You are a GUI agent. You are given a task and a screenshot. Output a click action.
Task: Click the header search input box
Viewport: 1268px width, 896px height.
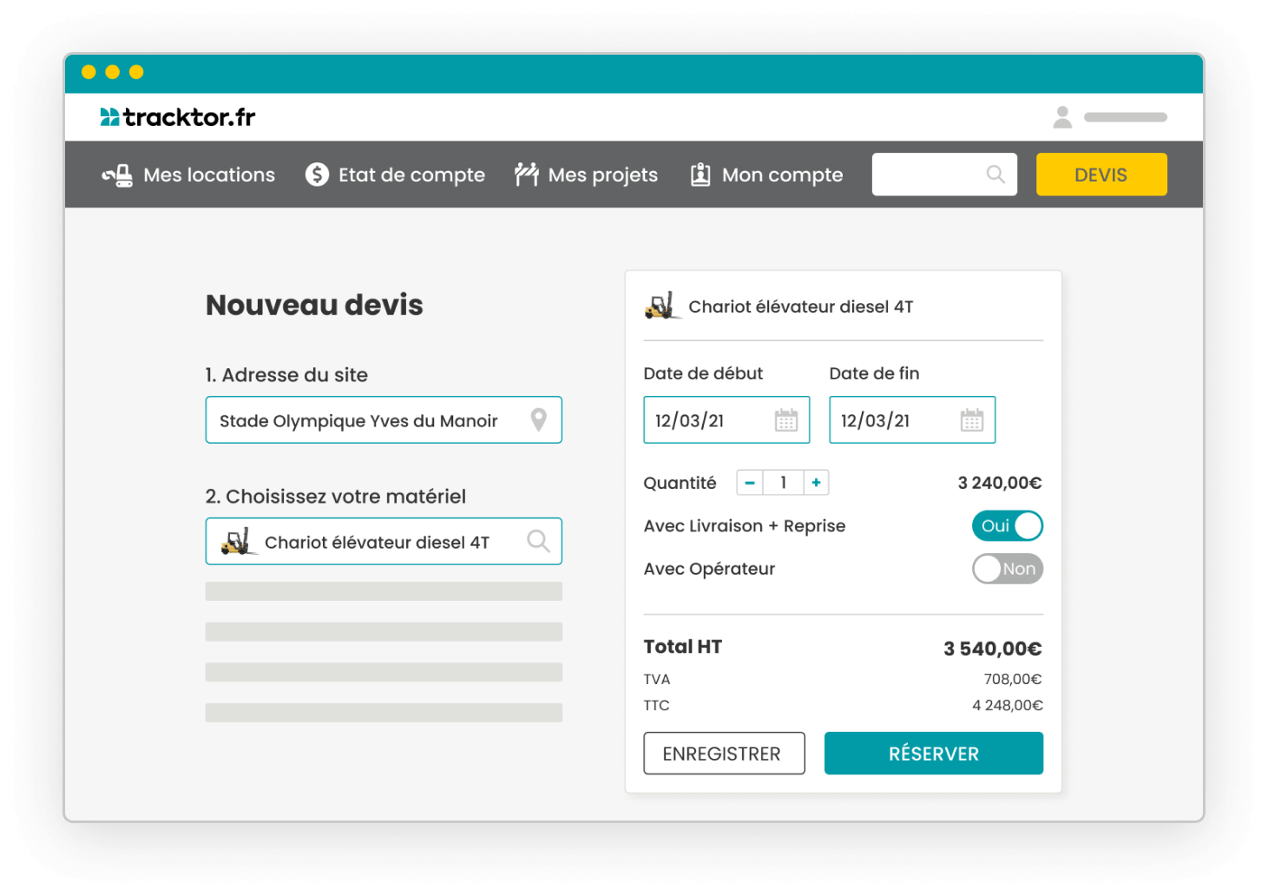point(944,175)
